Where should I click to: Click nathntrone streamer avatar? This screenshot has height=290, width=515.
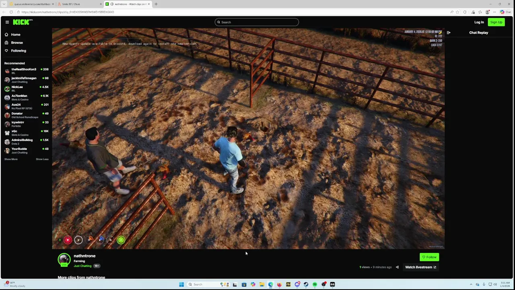(x=64, y=260)
